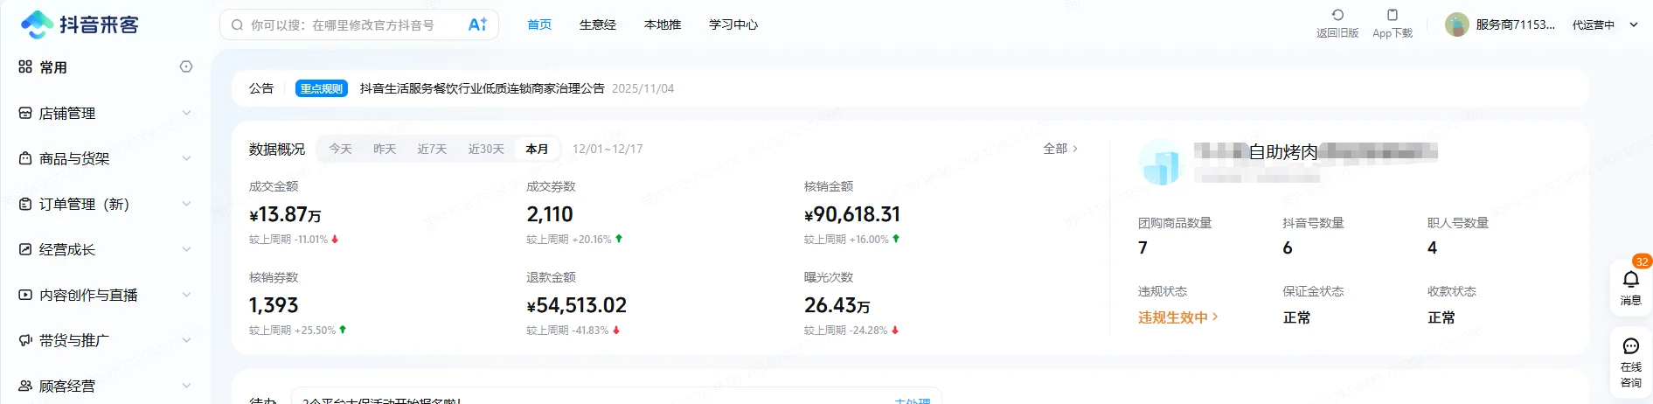
Task: Click the 内容创作与直播 video icon
Action: coord(25,295)
